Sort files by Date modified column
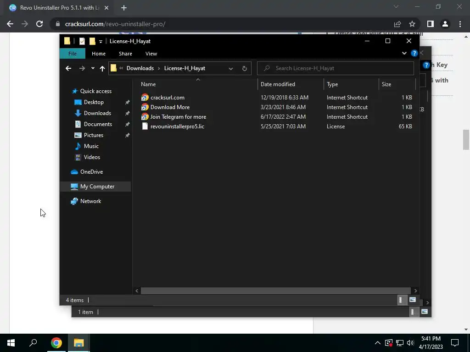The height and width of the screenshot is (352, 470). point(291,84)
